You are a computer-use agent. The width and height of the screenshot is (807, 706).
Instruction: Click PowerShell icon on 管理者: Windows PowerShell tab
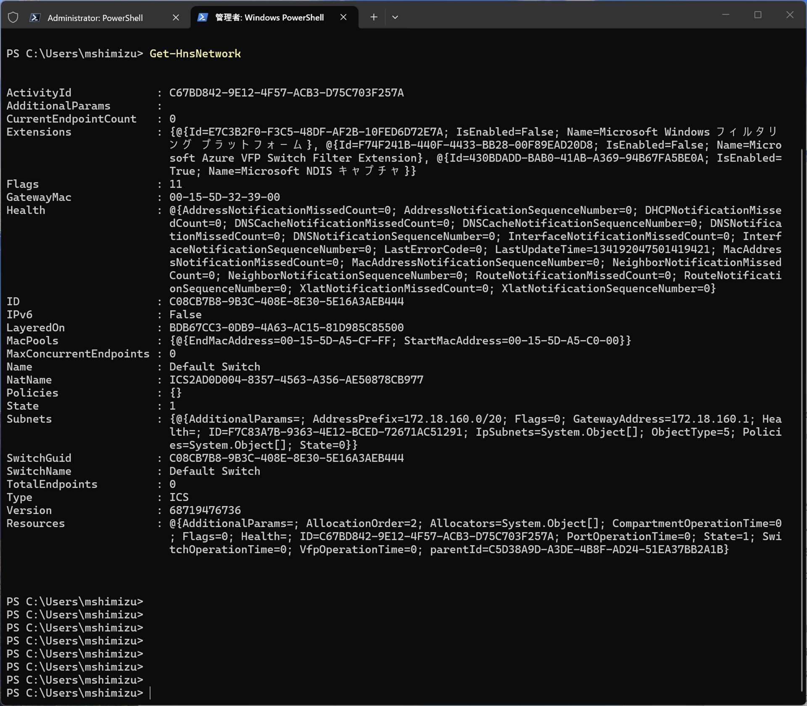203,17
